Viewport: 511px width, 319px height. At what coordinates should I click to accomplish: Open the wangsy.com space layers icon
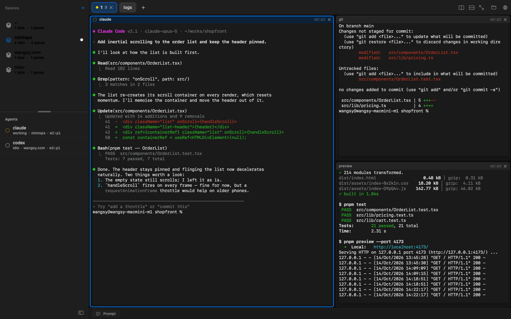[x=9, y=55]
